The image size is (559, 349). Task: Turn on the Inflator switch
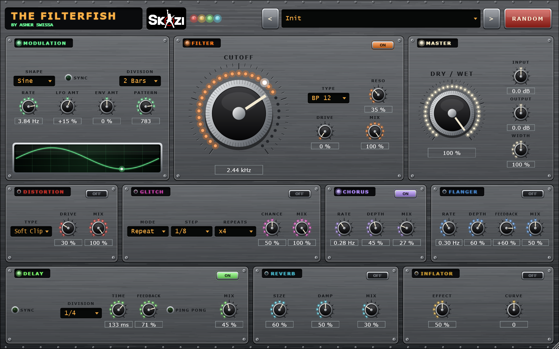point(532,276)
